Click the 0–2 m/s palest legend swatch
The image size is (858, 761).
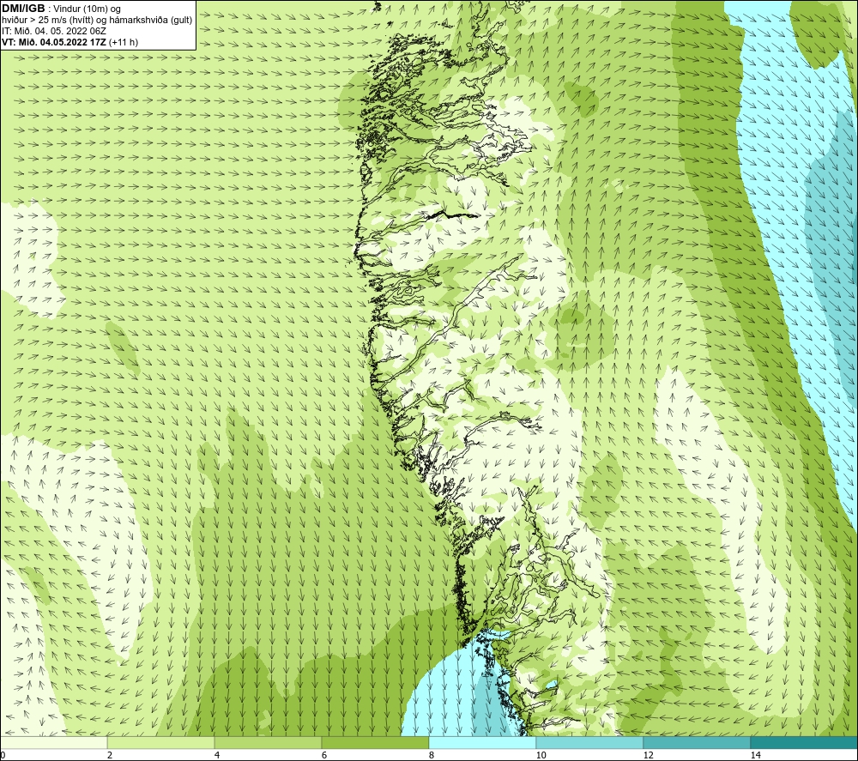click(53, 742)
